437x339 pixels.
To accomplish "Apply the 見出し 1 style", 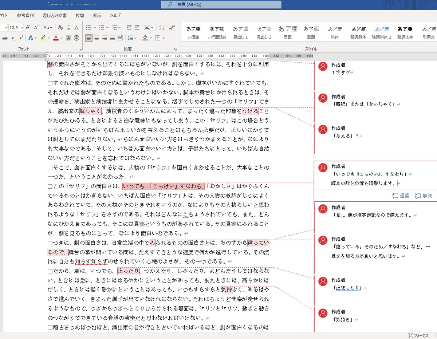I will point(241,33).
